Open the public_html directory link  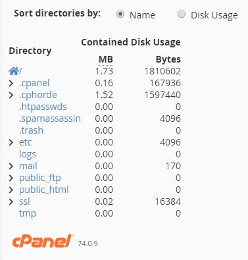coord(44,190)
